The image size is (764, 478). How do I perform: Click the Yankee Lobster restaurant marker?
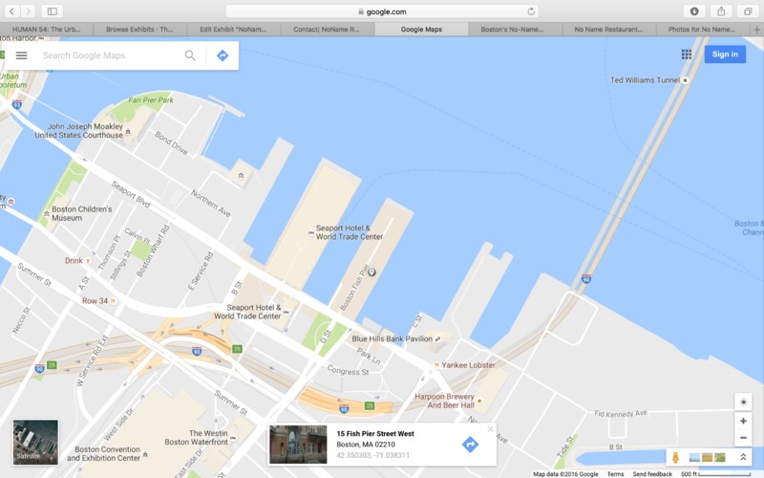coord(436,365)
